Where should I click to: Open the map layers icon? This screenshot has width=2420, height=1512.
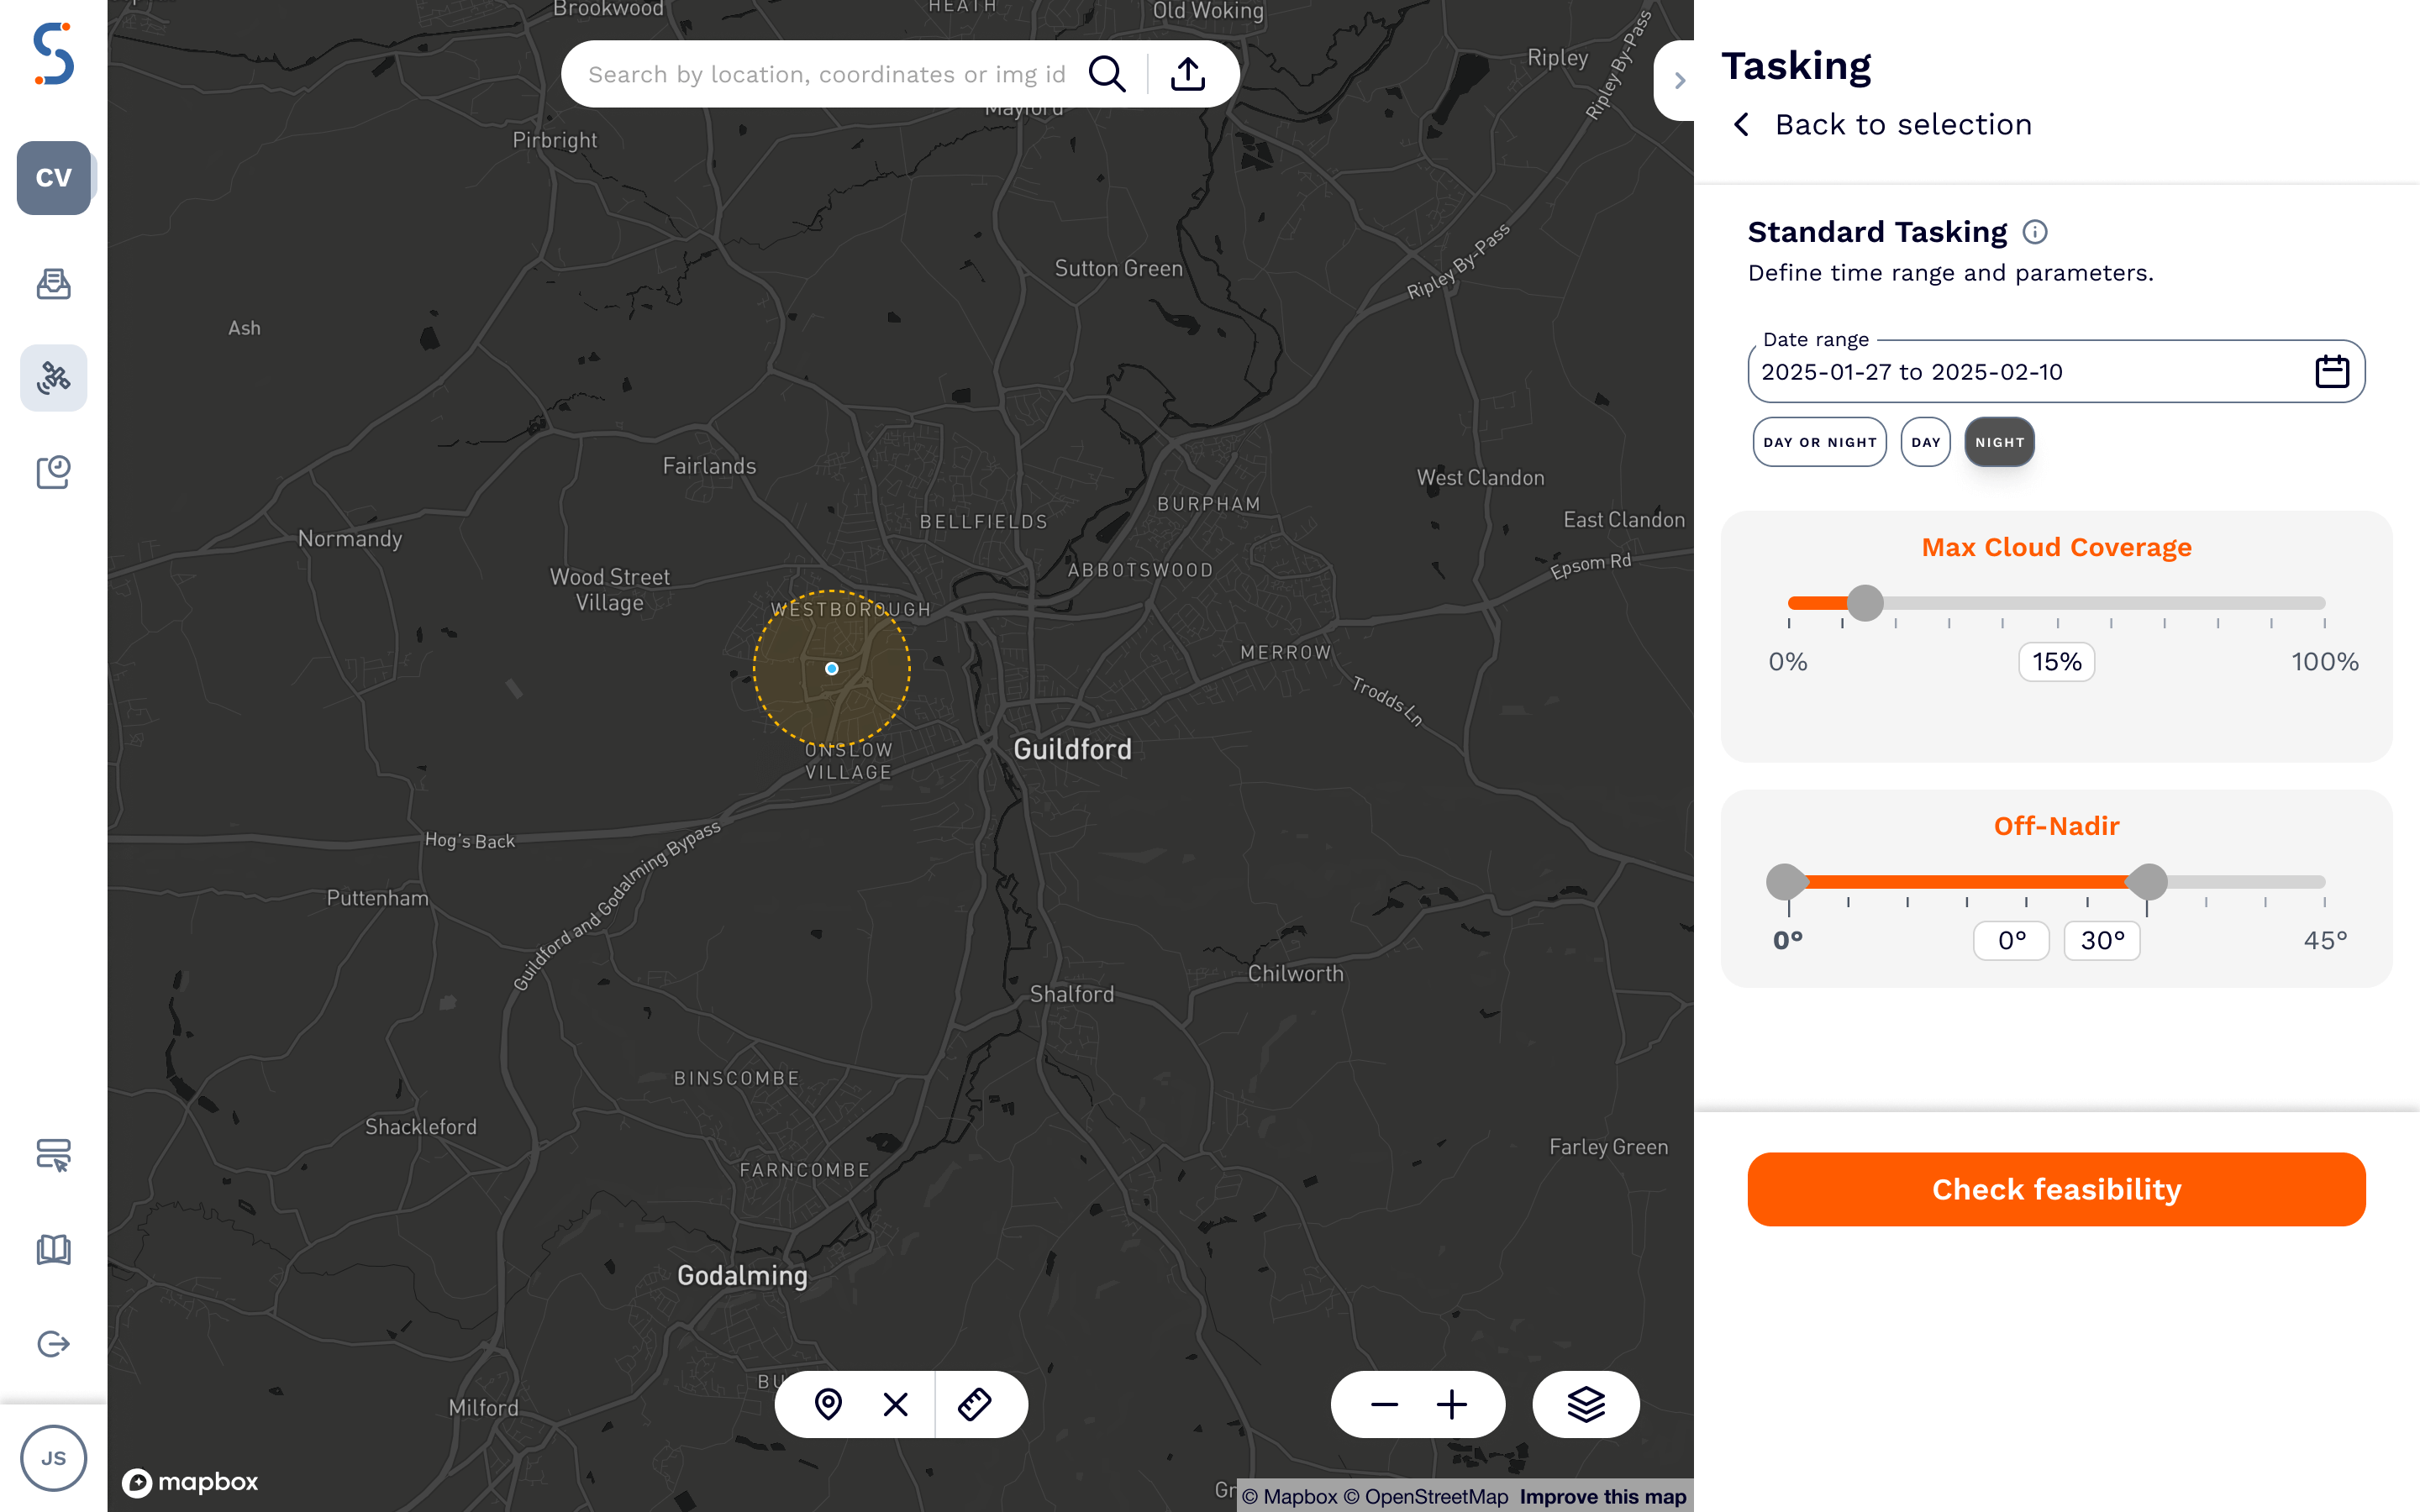tap(1586, 1404)
